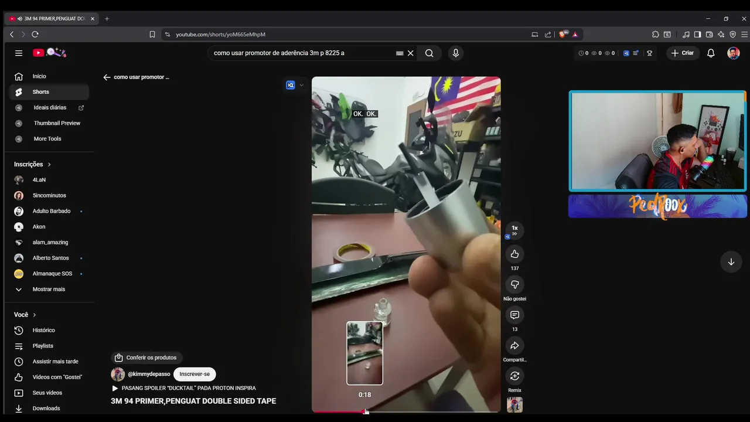Run search with the magnifier button
750x422 pixels.
point(429,53)
